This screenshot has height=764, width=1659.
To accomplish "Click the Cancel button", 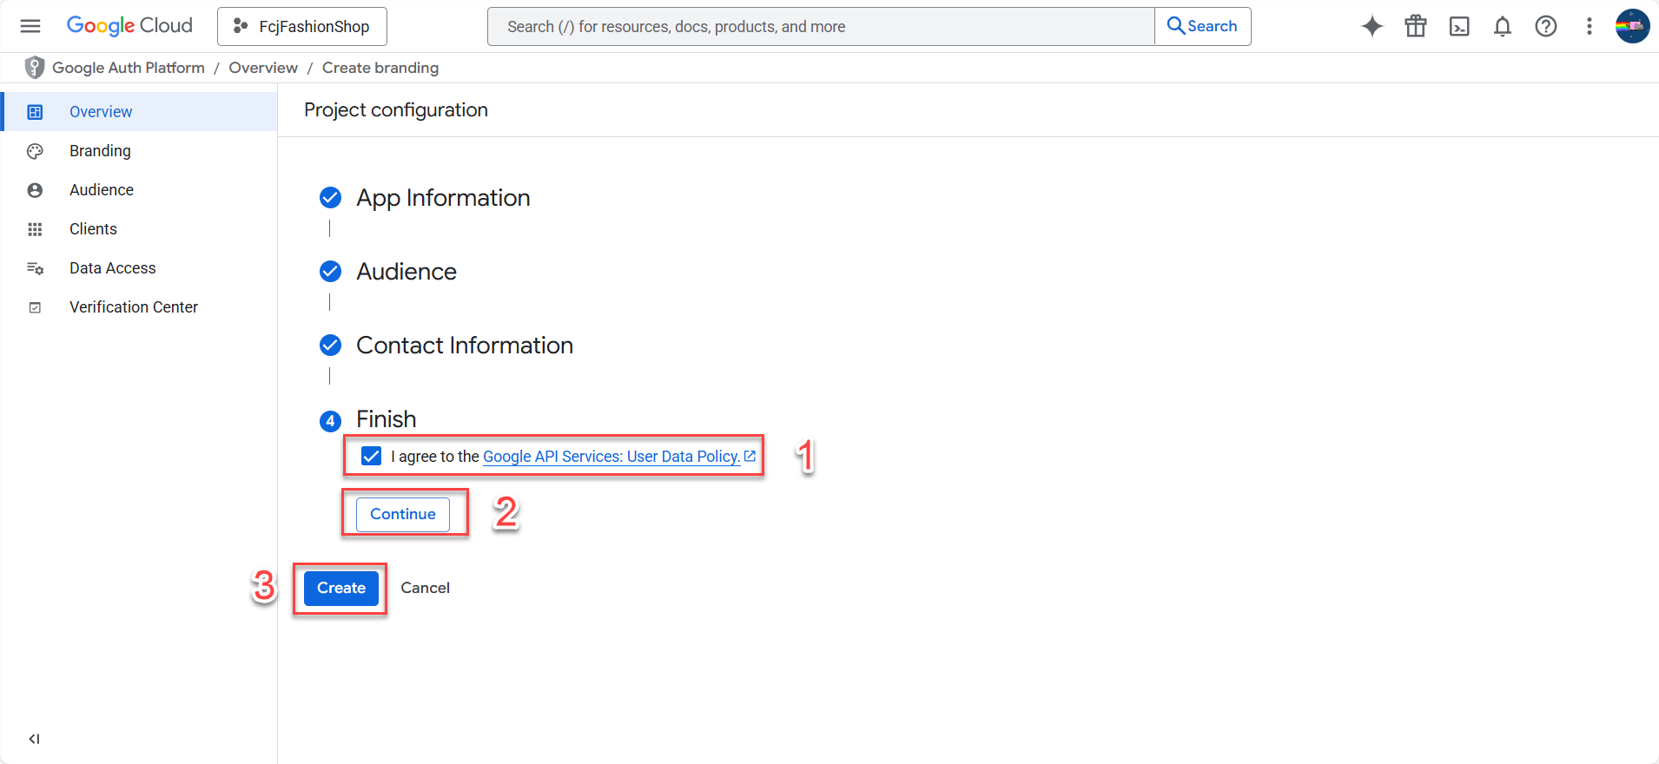I will (x=425, y=588).
